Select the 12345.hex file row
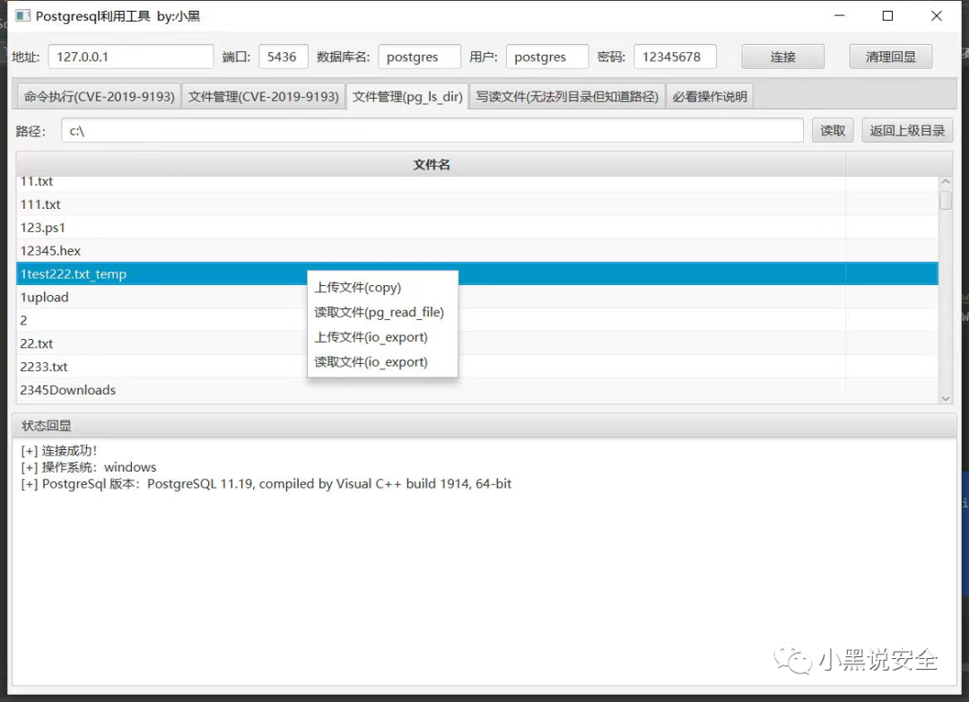 coord(477,251)
